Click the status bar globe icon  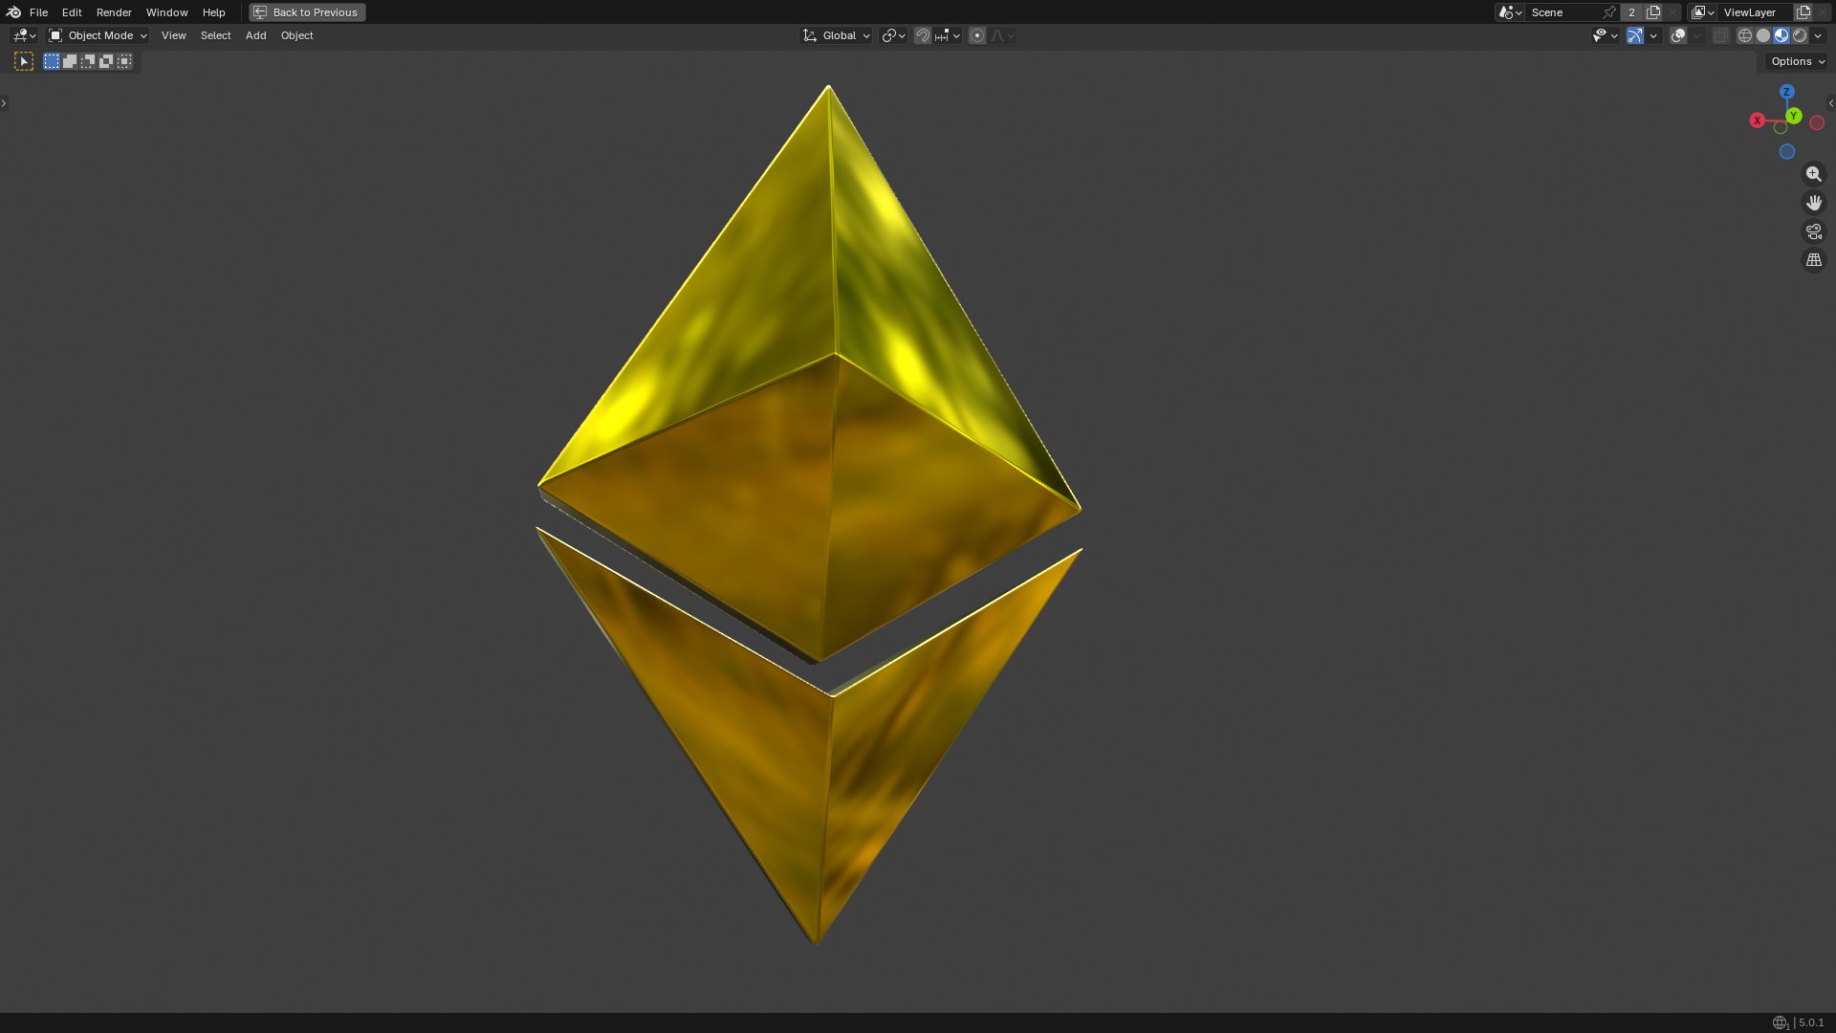point(1780,1022)
